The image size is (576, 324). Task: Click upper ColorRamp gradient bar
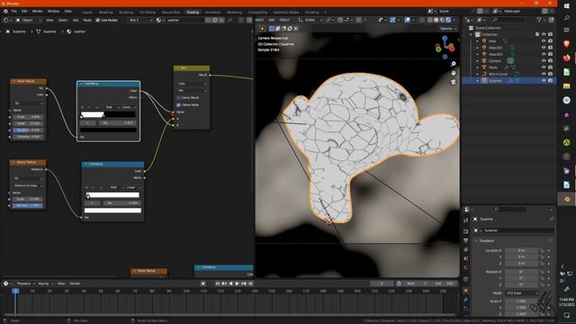click(108, 114)
